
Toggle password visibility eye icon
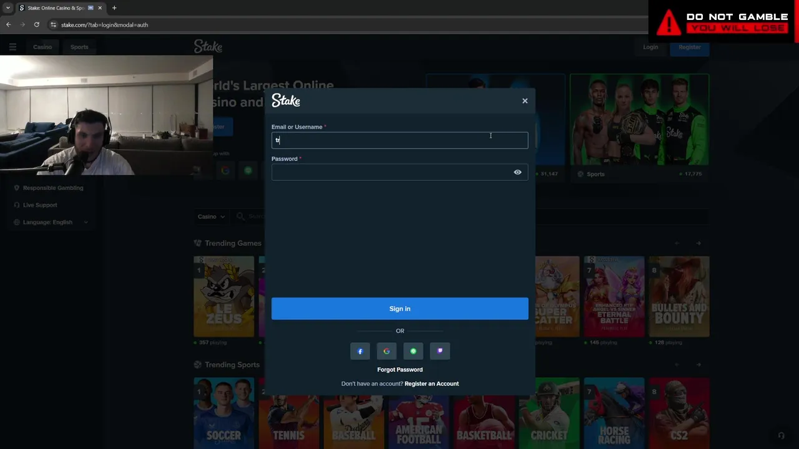(517, 172)
